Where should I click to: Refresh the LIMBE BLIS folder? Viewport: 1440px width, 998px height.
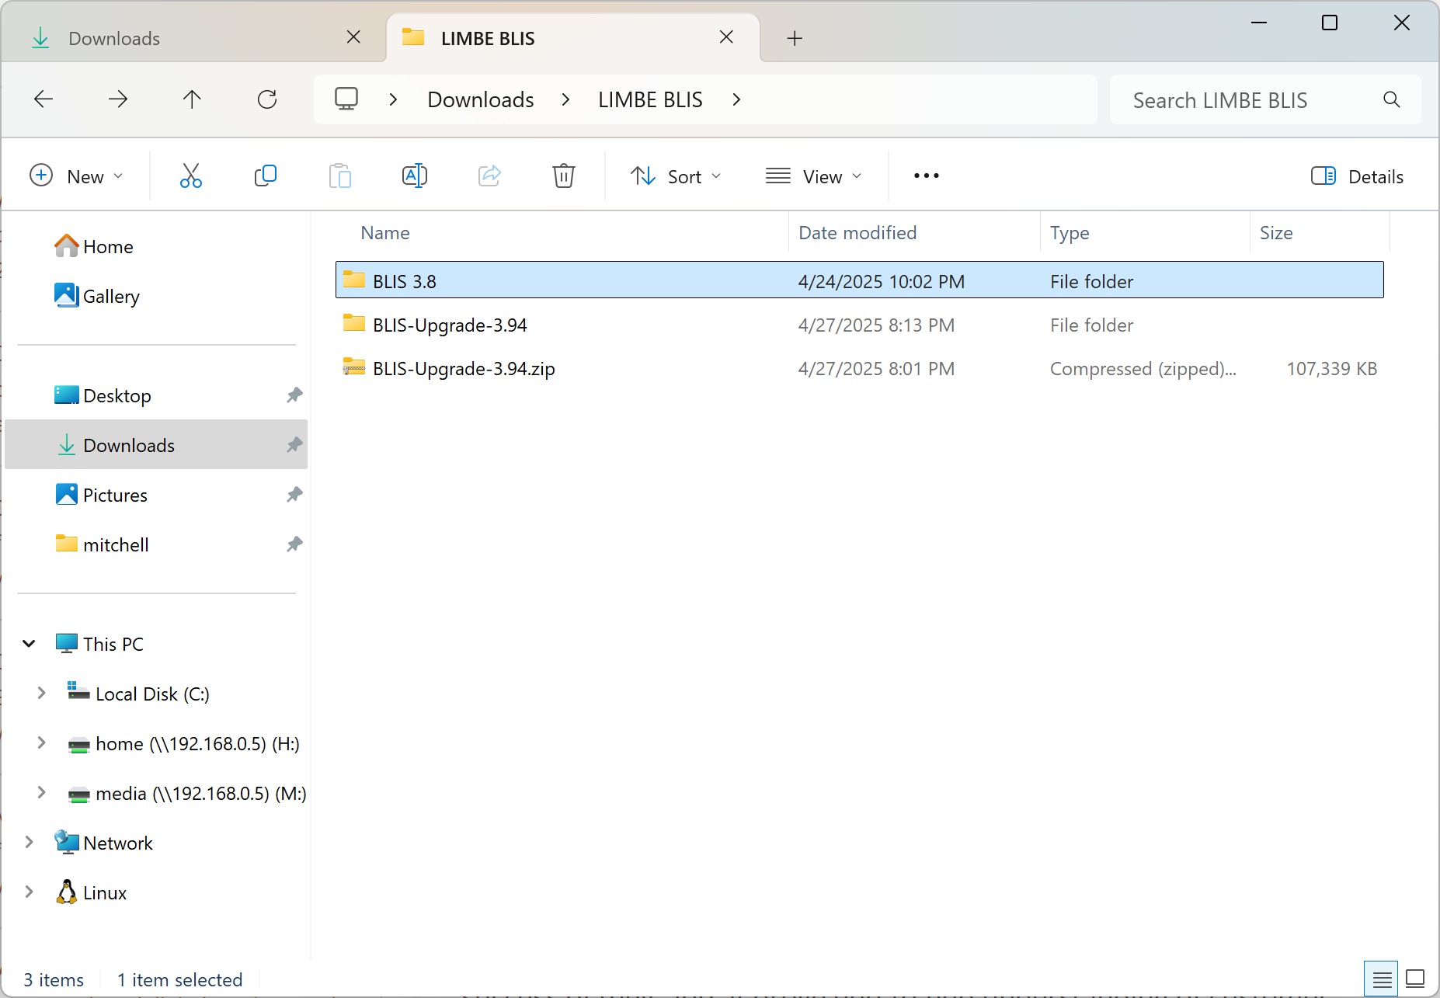coord(267,99)
